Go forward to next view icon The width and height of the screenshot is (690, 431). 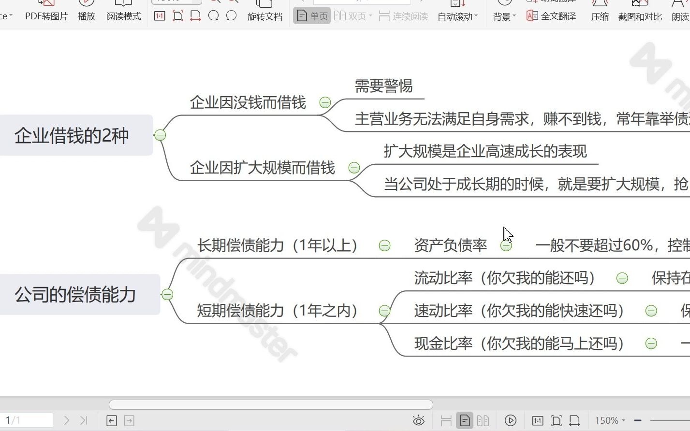(x=129, y=420)
